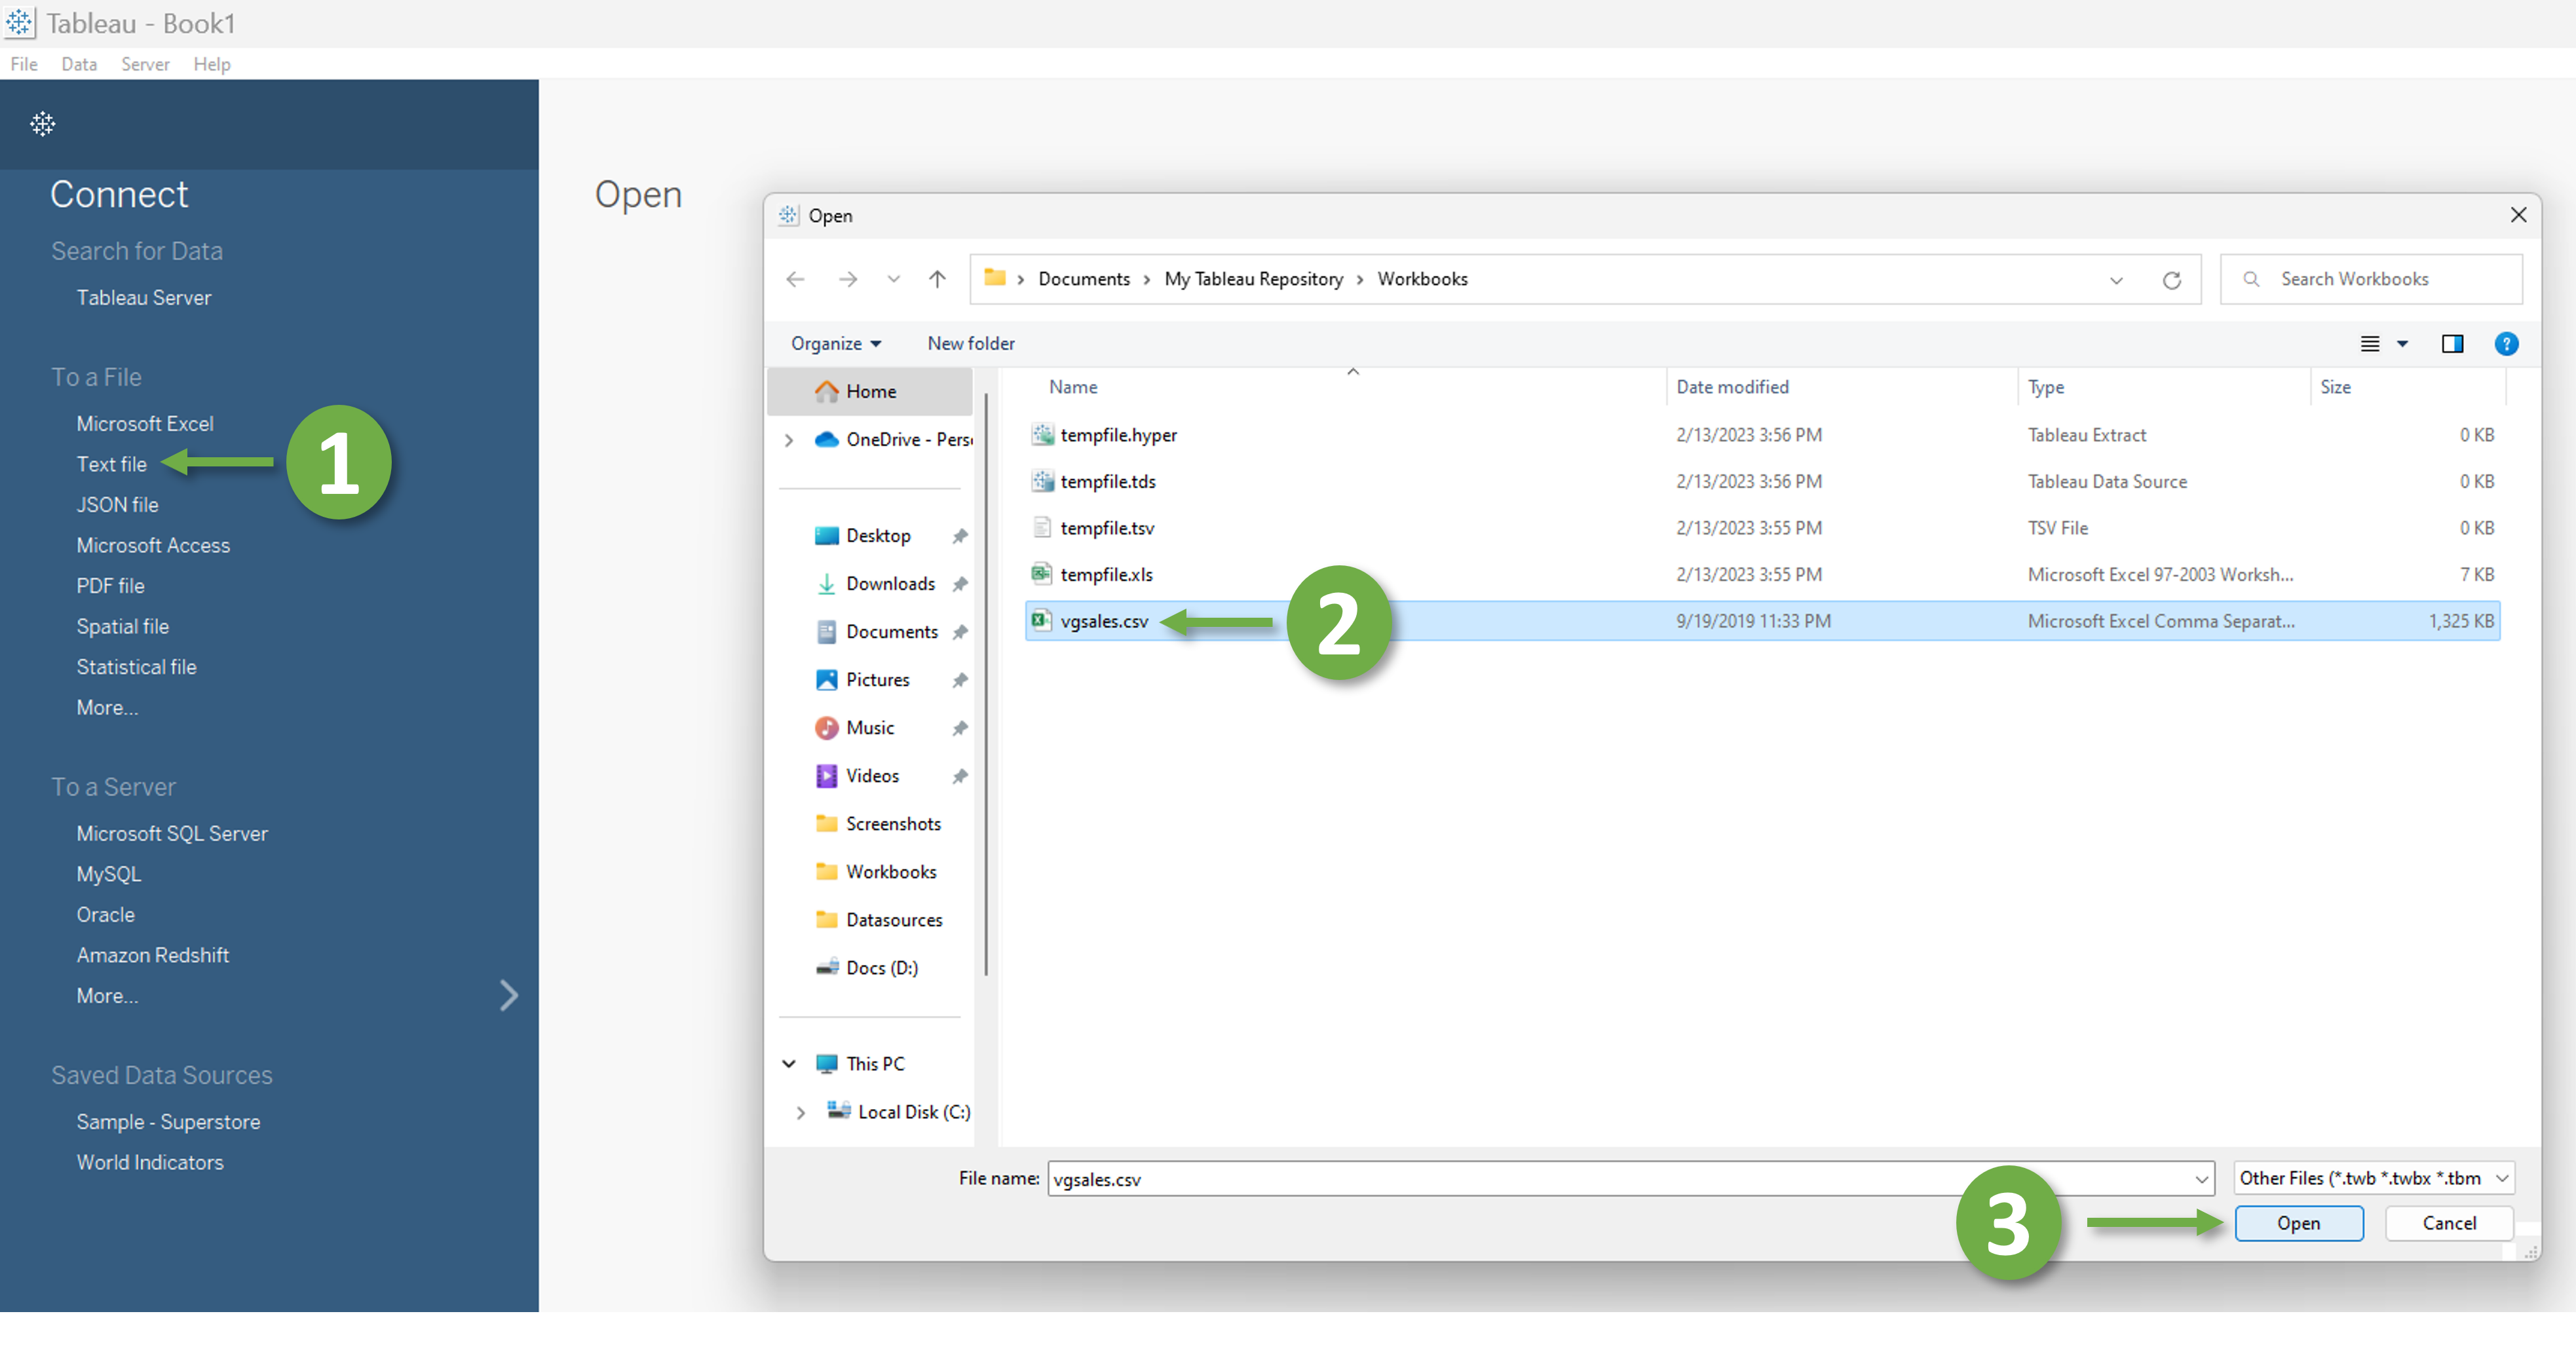Select the vgsales.csv Excel icon
The height and width of the screenshot is (1356, 2576).
point(1042,620)
